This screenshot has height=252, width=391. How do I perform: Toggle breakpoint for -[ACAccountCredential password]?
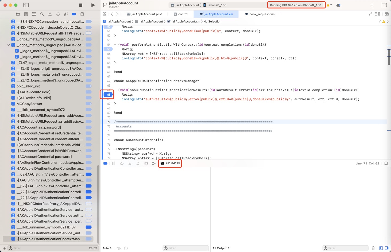(x=88, y=157)
